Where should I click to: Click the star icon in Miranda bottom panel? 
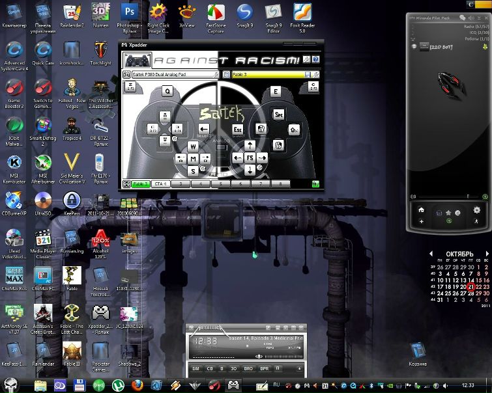point(448,213)
